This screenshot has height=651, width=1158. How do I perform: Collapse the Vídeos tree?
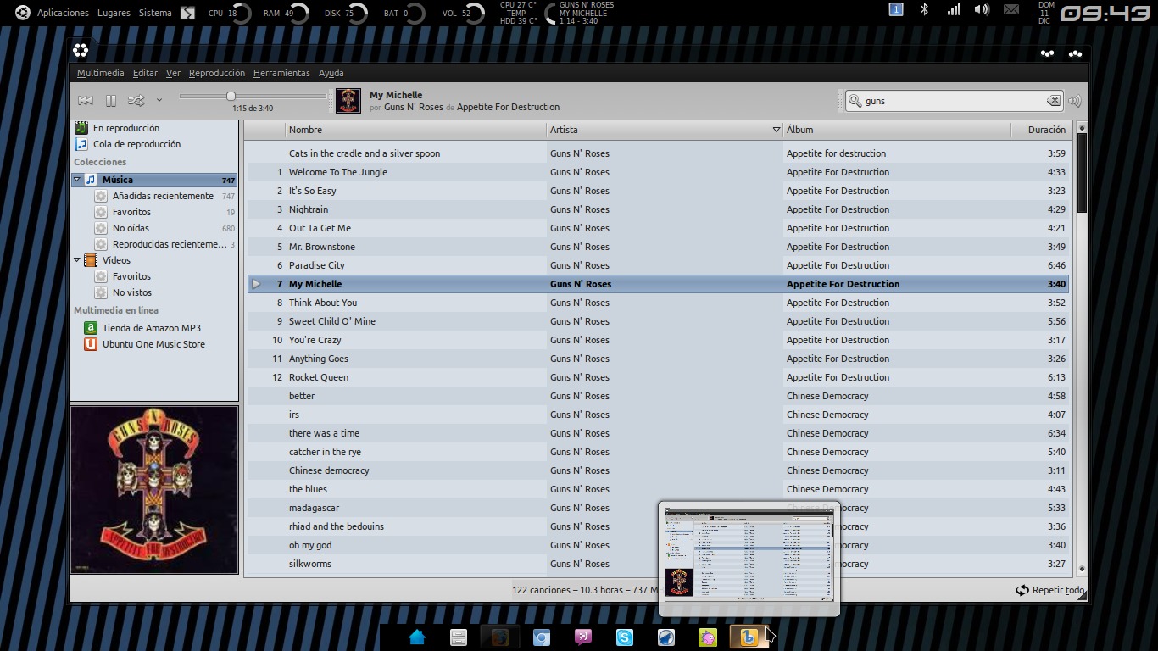coord(77,260)
